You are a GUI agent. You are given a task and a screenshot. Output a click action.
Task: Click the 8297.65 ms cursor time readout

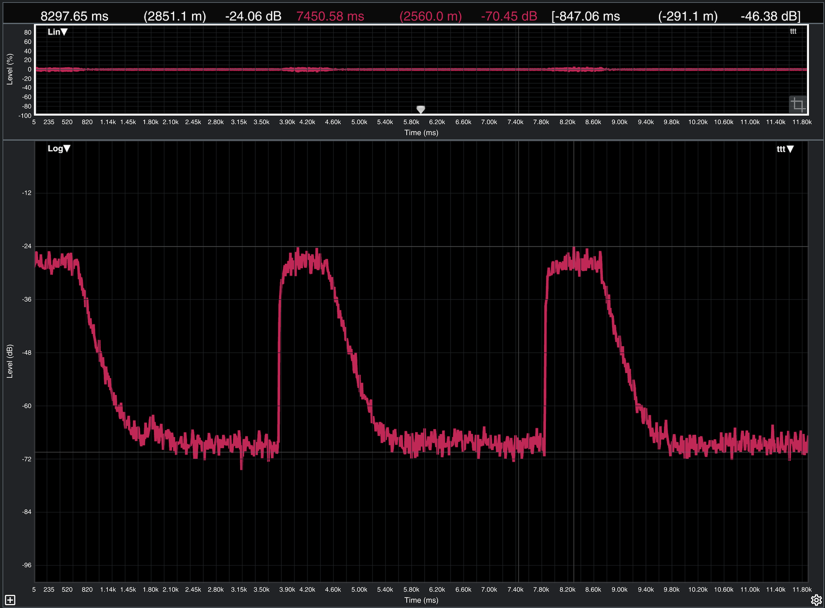pos(75,16)
